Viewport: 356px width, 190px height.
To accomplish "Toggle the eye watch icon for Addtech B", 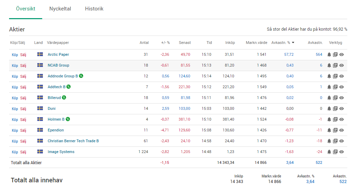I will click(x=342, y=87).
